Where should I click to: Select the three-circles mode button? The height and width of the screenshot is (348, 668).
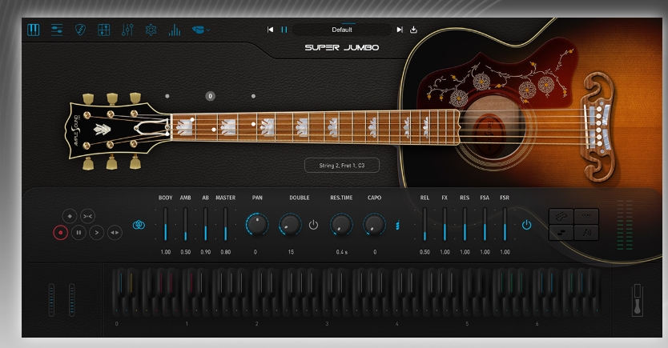(586, 217)
